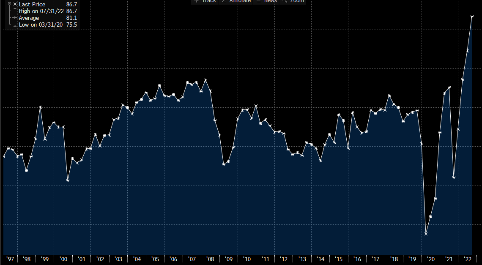This screenshot has width=482, height=265.
Task: Select the highest data point marker on chart
Action: 472,17
